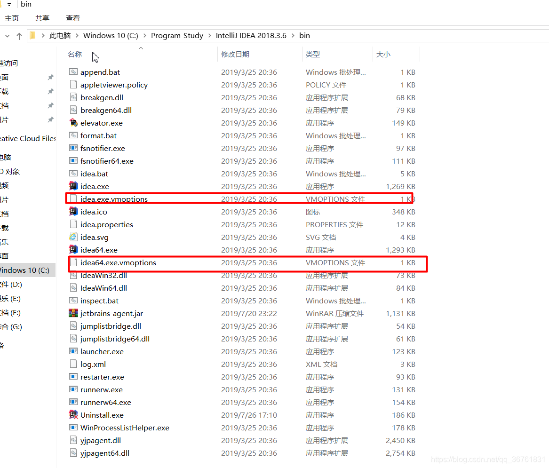Image resolution: width=549 pixels, height=468 pixels.
Task: Select idea.svg file icon
Action: pyautogui.click(x=73, y=237)
